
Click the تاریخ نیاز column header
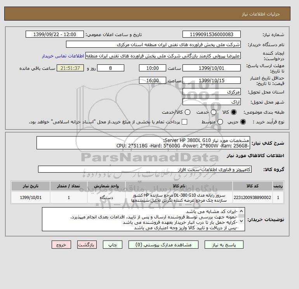tap(31, 186)
